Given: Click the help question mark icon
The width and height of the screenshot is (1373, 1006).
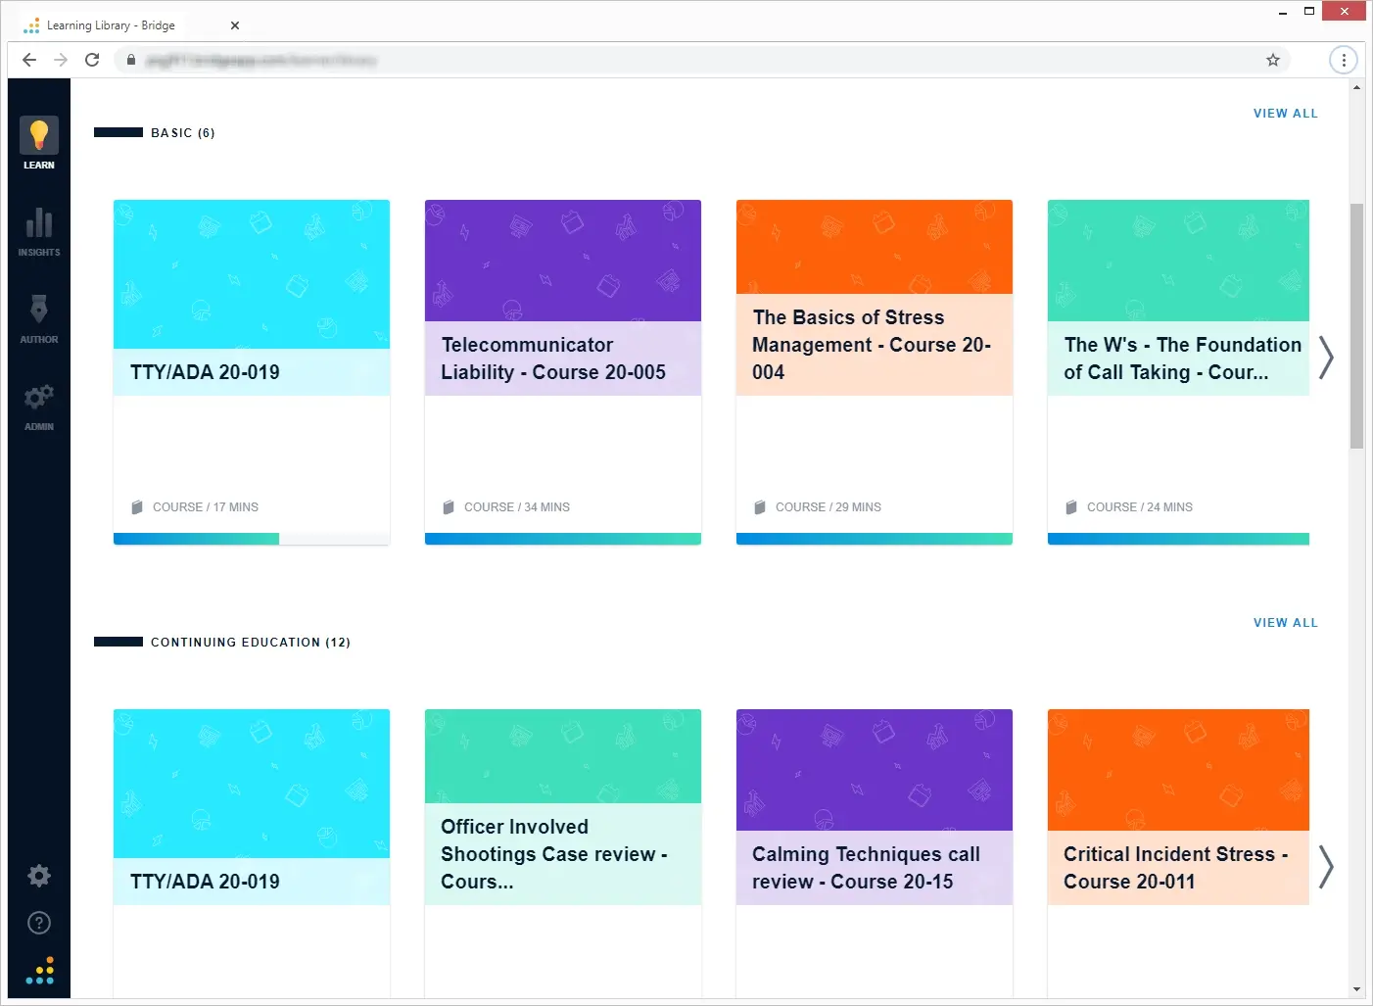Looking at the screenshot, I should [x=39, y=923].
